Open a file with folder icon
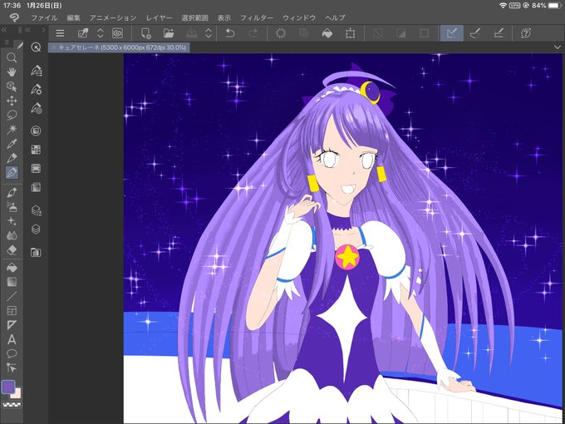Screen dimensions: 565x424 (x=169, y=33)
